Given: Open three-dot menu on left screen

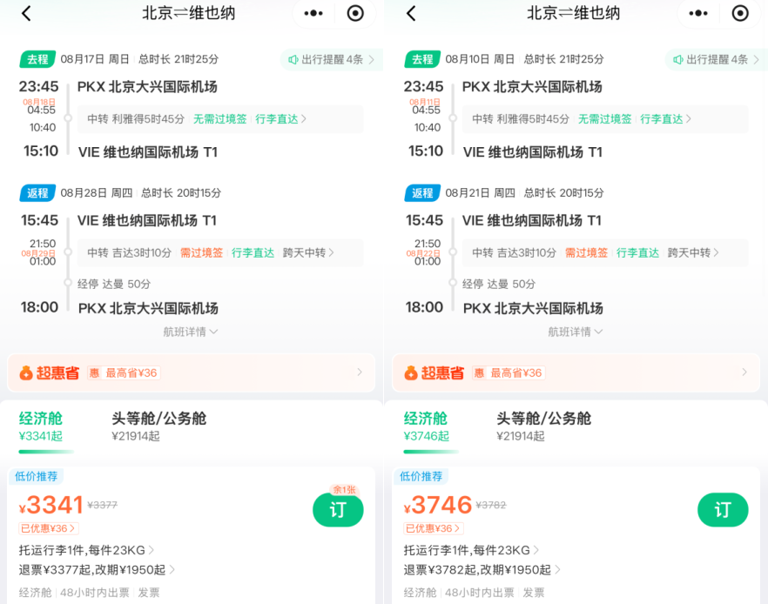Looking at the screenshot, I should (x=313, y=13).
